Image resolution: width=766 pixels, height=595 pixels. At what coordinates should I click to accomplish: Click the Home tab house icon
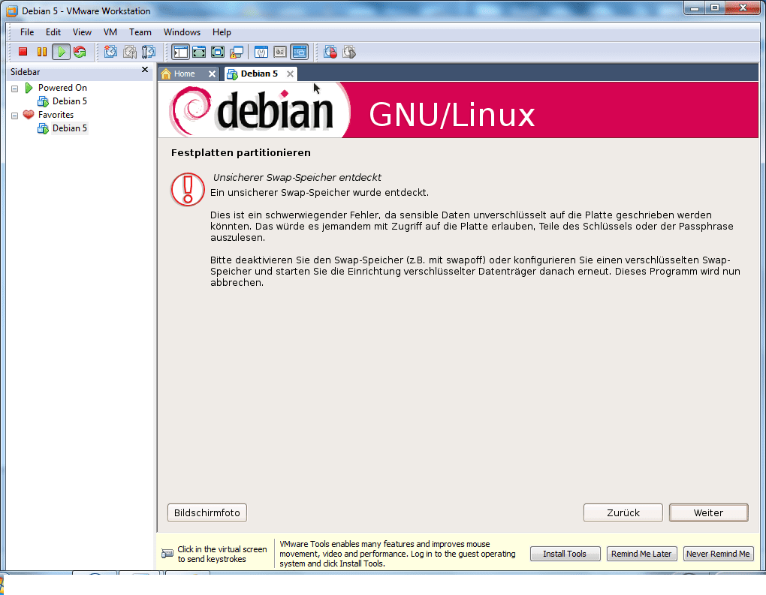click(166, 74)
